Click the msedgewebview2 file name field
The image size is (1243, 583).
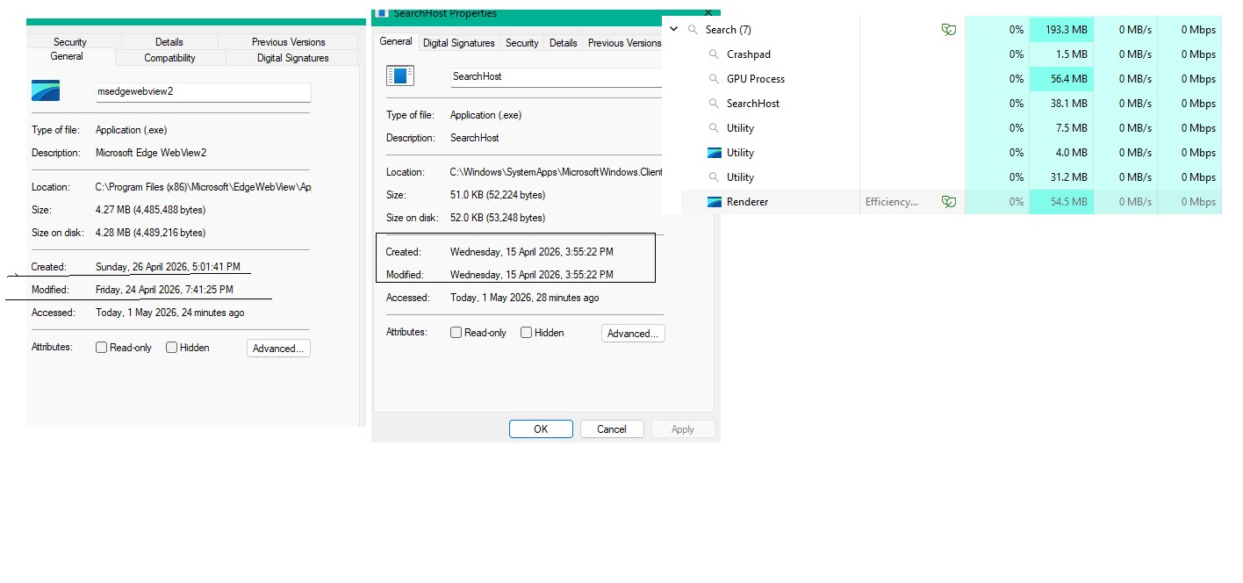(x=204, y=92)
